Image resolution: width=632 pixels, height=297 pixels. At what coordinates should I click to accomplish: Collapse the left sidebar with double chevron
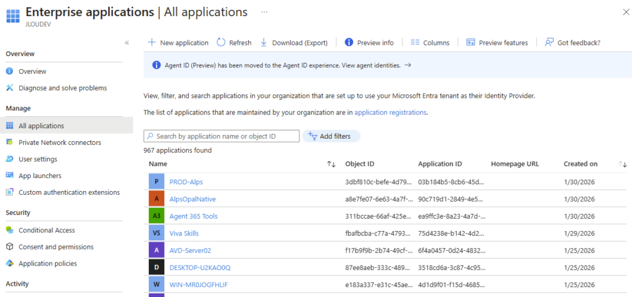(x=127, y=43)
